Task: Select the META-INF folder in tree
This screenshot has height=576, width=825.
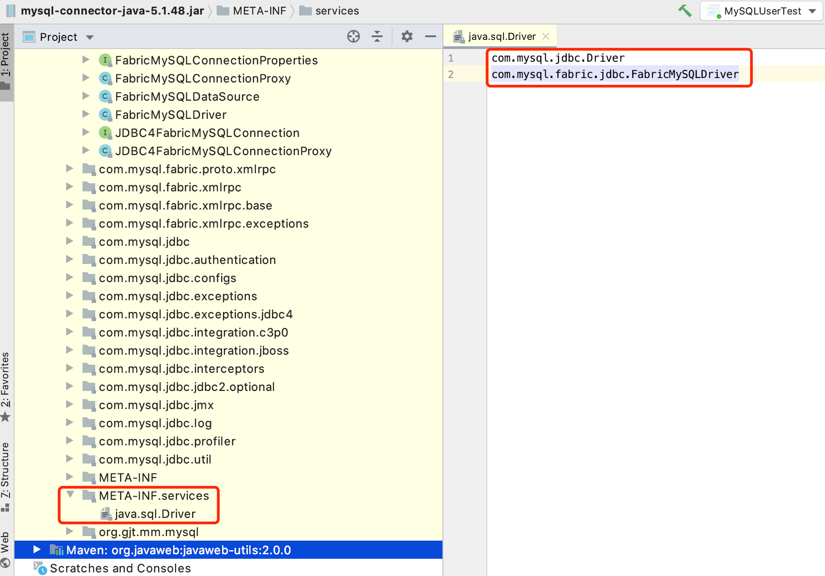Action: point(128,478)
